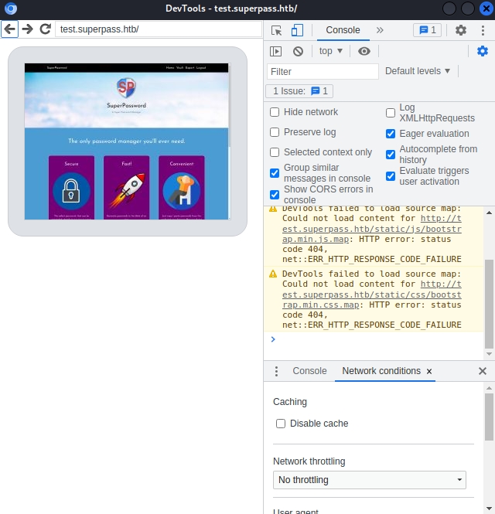Open the No throttling dropdown
The width and height of the screenshot is (495, 514).
(369, 480)
